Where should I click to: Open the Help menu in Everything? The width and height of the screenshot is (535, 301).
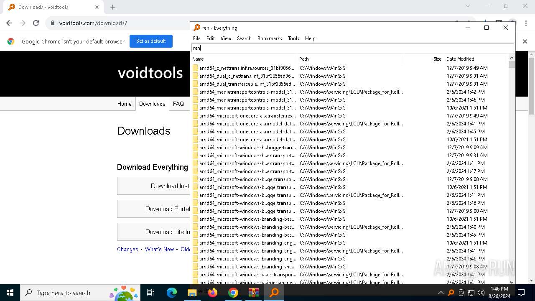point(310,38)
